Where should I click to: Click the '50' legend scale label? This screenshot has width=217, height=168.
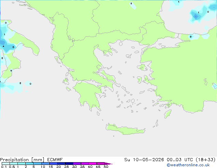pos(106,167)
